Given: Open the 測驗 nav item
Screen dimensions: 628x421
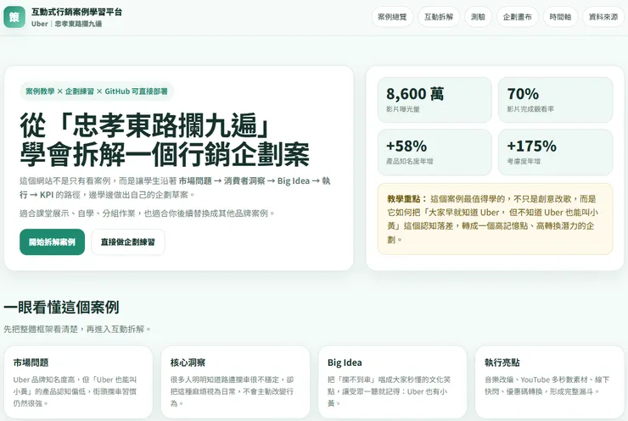Looking at the screenshot, I should click(478, 17).
